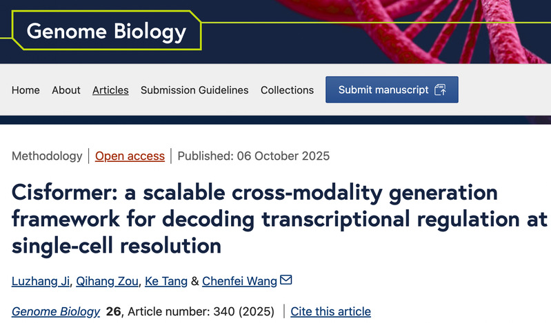The width and height of the screenshot is (551, 323).
Task: Open author Qihang Zou's details
Action: 108,281
